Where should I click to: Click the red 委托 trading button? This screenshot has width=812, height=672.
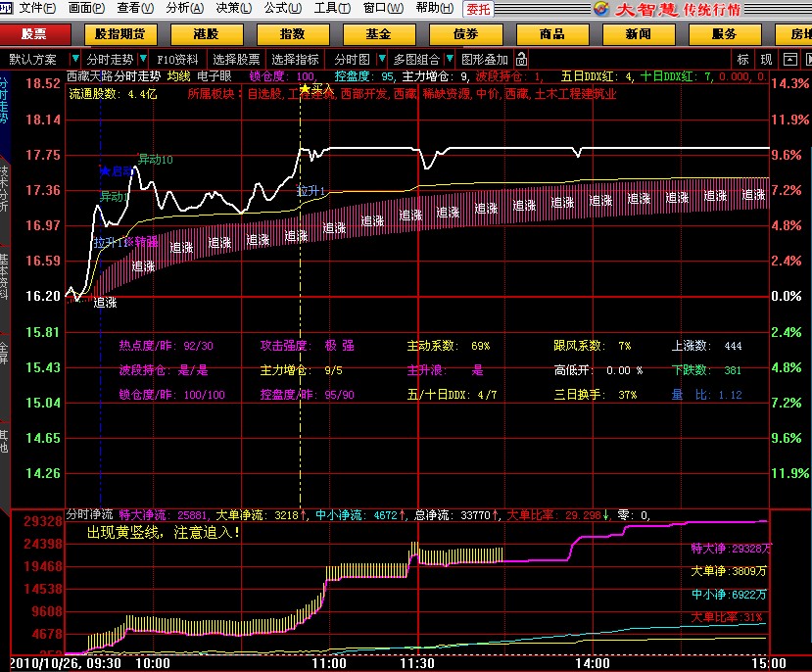click(477, 9)
